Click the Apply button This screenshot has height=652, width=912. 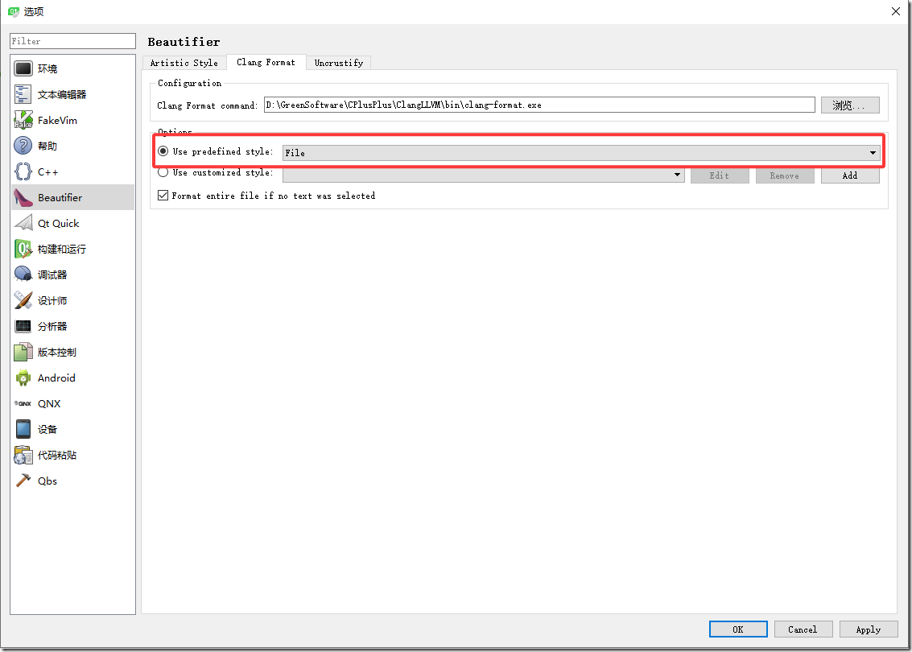click(869, 629)
